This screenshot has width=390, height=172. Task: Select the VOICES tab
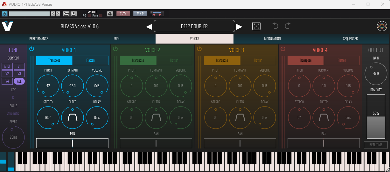pos(194,38)
